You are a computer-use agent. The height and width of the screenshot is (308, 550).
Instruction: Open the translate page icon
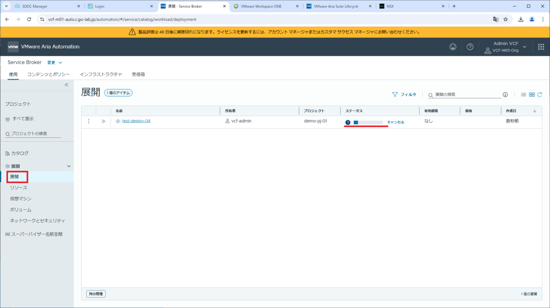(x=495, y=19)
